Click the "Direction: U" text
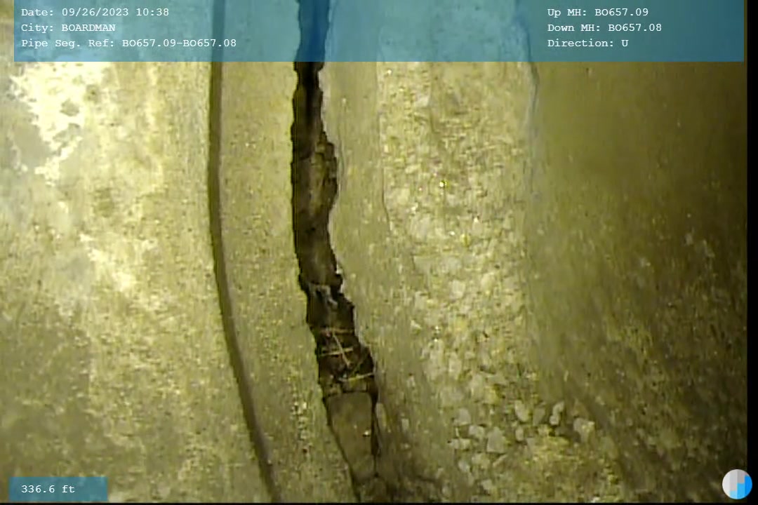The image size is (758, 505). 587,43
